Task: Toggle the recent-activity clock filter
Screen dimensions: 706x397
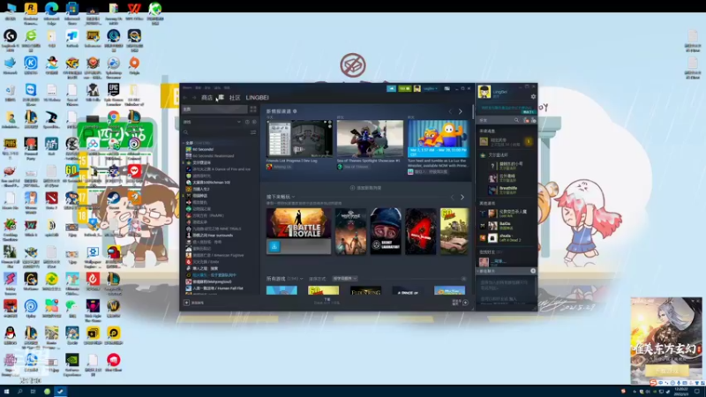Action: tap(247, 122)
